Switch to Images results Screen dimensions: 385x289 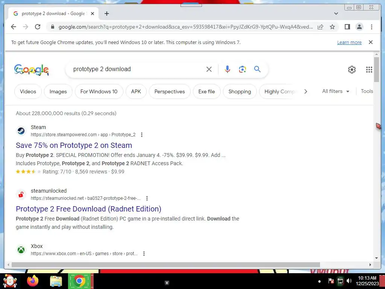[58, 91]
